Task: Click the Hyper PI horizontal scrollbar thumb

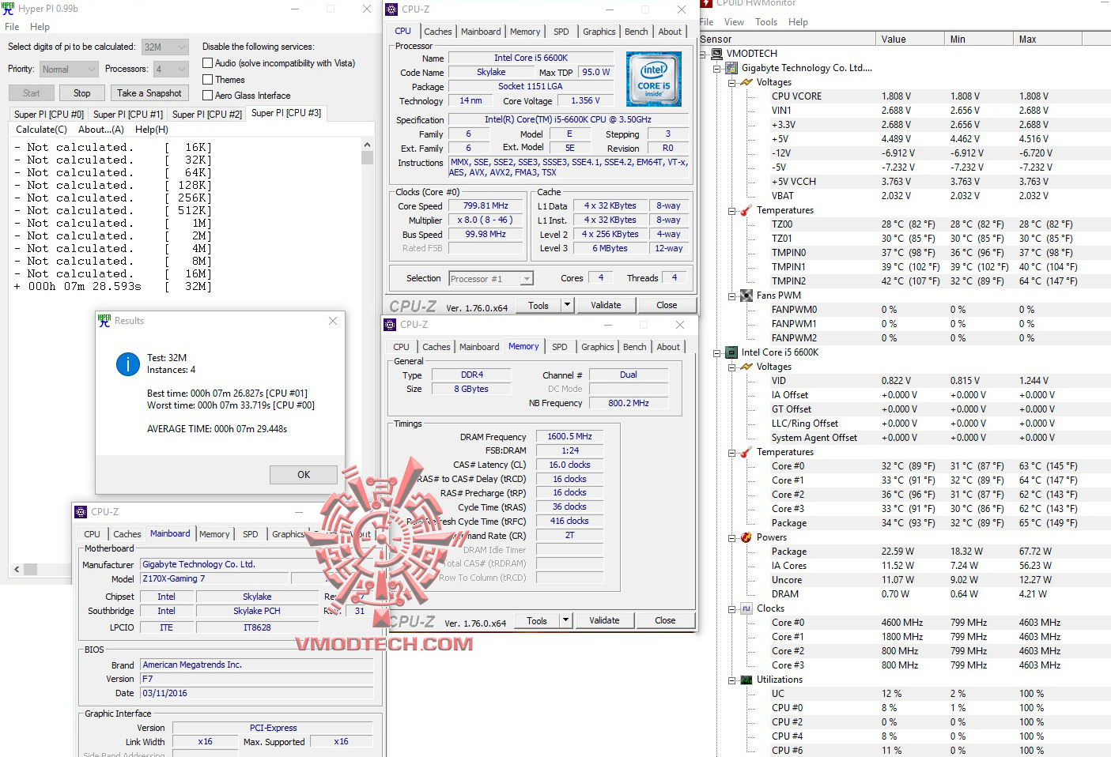Action: click(31, 569)
